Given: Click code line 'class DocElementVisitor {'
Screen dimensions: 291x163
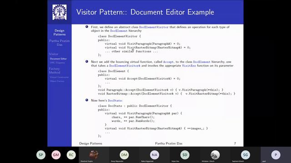Looking at the screenshot, I should pyautogui.click(x=119, y=36).
